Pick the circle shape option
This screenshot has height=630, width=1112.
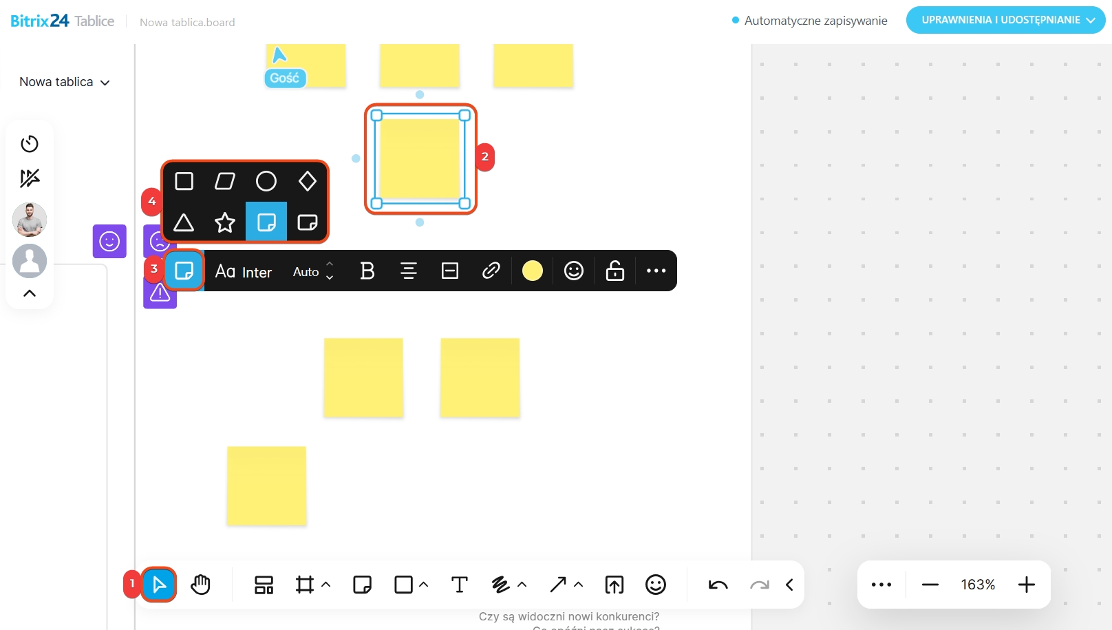266,181
